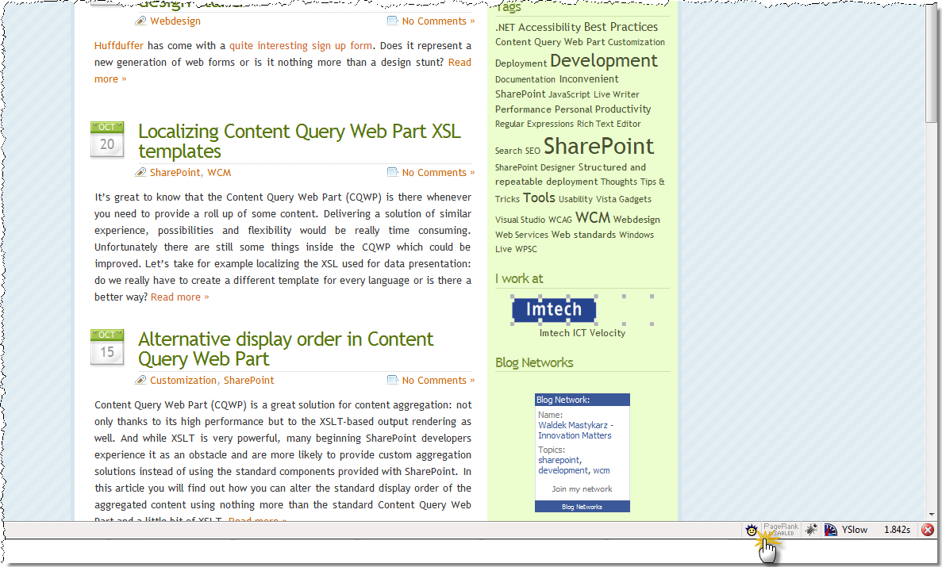Click pencil icon beside Customization category

tap(140, 380)
